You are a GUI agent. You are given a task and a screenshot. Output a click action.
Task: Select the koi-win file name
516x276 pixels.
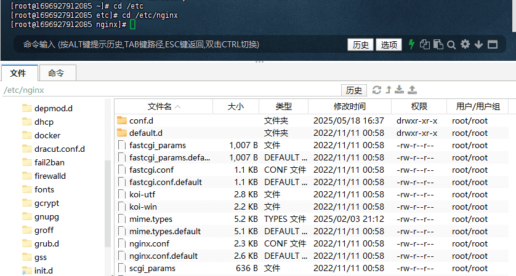point(143,207)
